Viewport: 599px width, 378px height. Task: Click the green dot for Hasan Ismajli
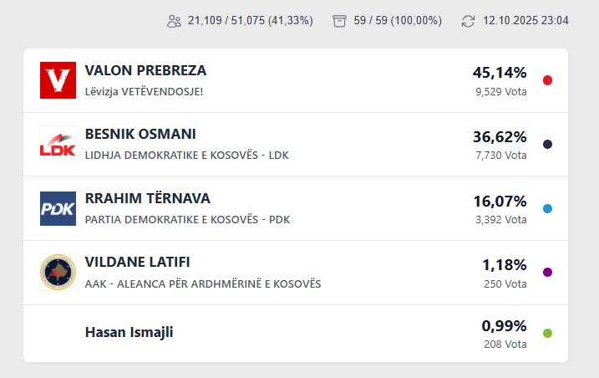click(x=547, y=333)
